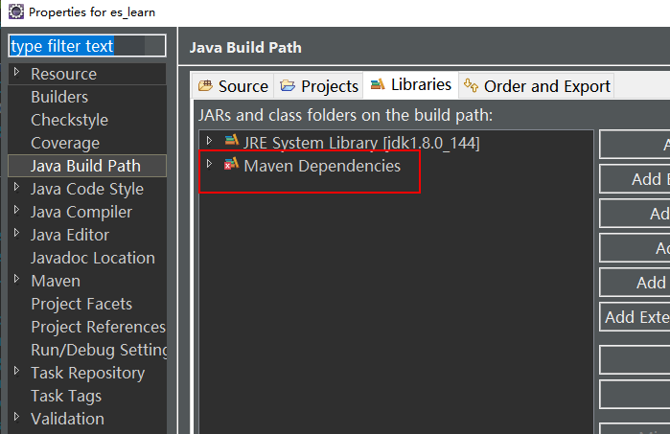Select JRE System Library [jdk1.8.0_144] entry
Viewport: 670px width, 434px height.
pyautogui.click(x=361, y=143)
